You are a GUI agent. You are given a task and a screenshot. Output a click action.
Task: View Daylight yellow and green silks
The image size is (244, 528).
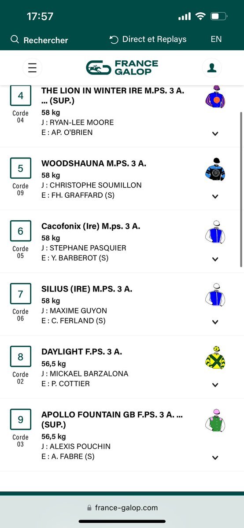click(215, 358)
